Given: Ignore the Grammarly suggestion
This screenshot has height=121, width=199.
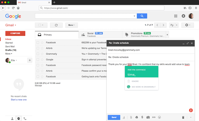Looking at the screenshot, I should click(135, 81).
